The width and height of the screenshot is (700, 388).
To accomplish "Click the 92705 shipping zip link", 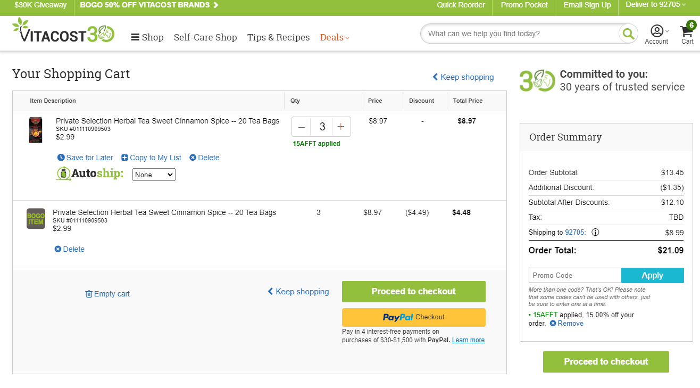I will point(574,232).
